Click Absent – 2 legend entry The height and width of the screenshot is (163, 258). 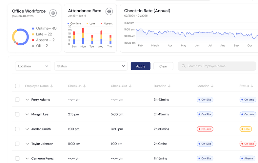pos(43,40)
